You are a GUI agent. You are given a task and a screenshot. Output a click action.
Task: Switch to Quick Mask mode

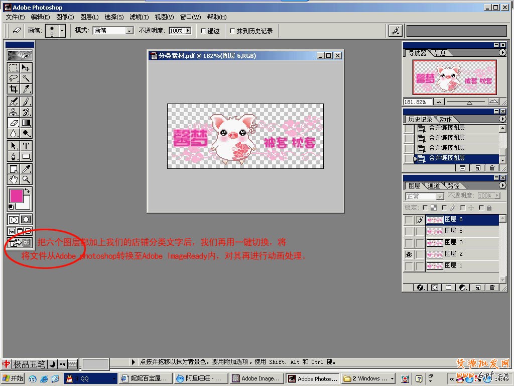click(x=26, y=220)
